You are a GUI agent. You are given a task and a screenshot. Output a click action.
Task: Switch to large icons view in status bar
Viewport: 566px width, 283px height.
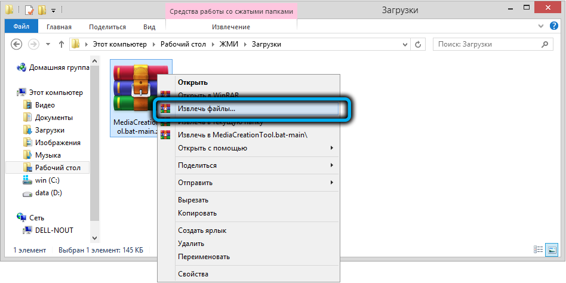(x=553, y=250)
